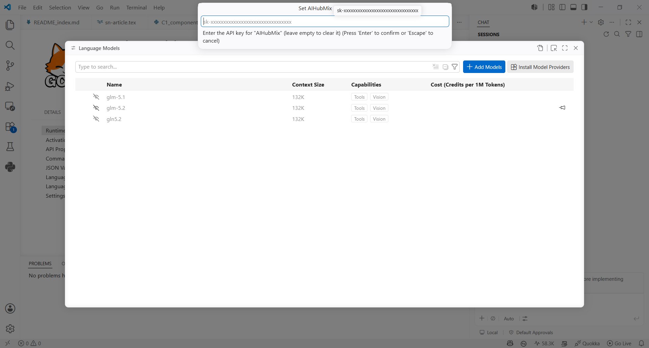Viewport: 649px width, 348px height.
Task: Toggle the Primary Side Bar
Action: click(562, 7)
